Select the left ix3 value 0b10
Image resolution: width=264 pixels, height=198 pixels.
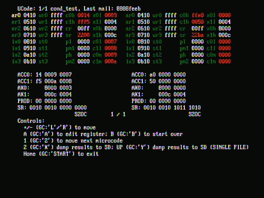[x=29, y=61]
